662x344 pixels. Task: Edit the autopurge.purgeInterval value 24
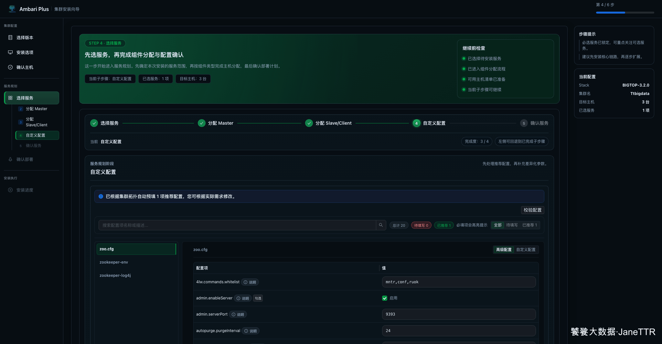pyautogui.click(x=459, y=331)
